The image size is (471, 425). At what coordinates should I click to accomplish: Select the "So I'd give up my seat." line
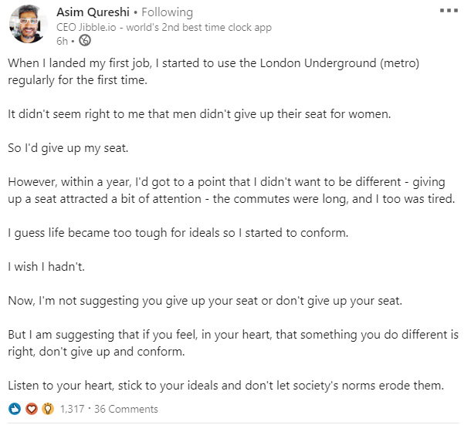(x=68, y=148)
